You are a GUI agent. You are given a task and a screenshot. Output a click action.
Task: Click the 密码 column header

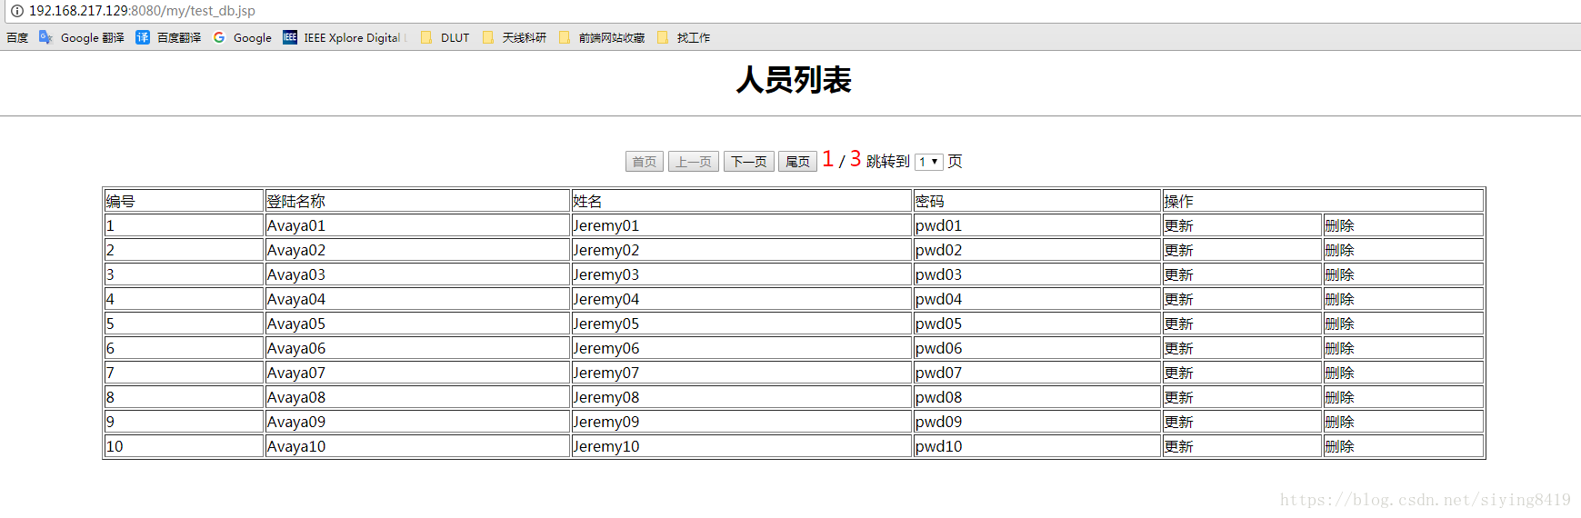tap(1037, 201)
